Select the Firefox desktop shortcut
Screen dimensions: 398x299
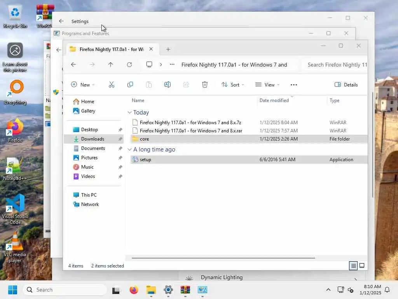point(15,130)
